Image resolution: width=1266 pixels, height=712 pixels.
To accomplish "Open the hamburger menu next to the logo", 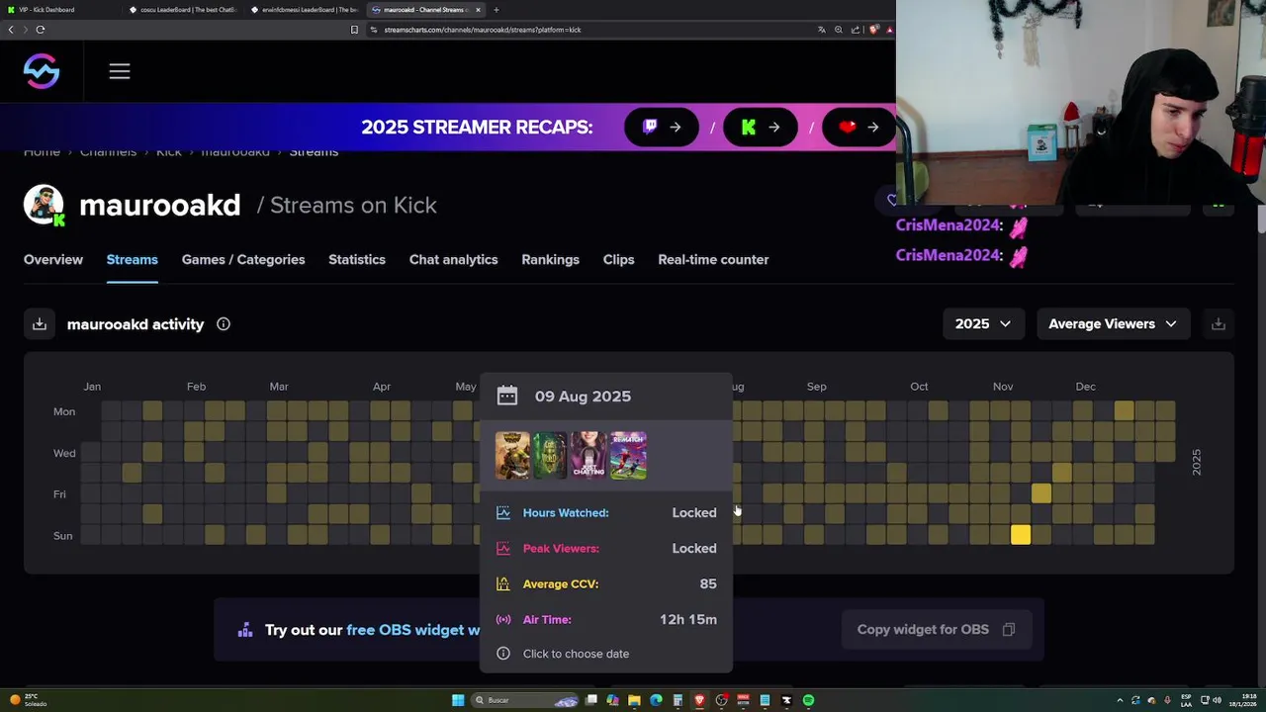I will point(120,71).
